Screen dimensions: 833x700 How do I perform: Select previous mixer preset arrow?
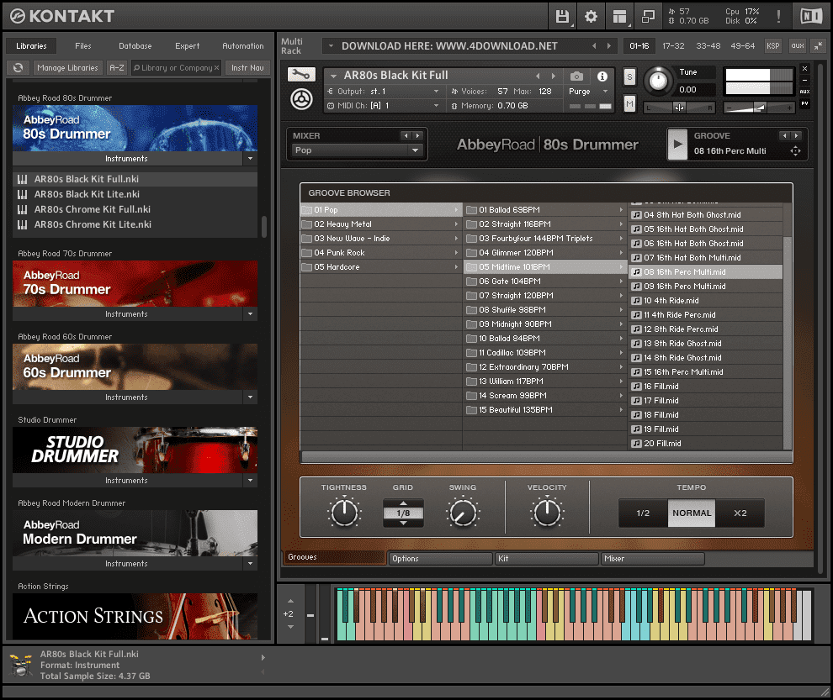[406, 136]
